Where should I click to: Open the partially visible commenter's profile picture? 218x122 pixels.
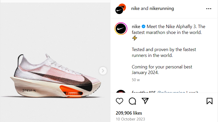click(x=121, y=91)
